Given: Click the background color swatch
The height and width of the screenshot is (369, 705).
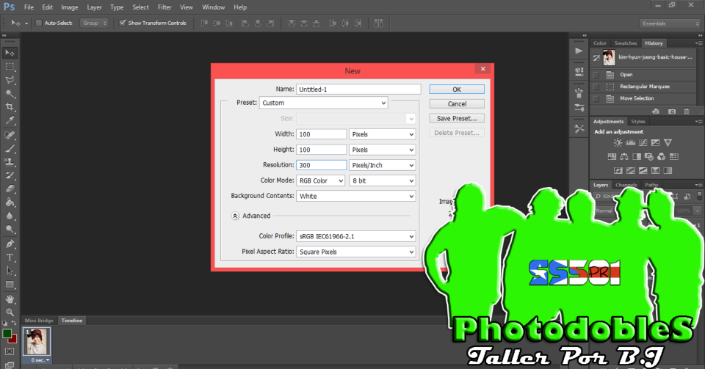Looking at the screenshot, I should 13,340.
